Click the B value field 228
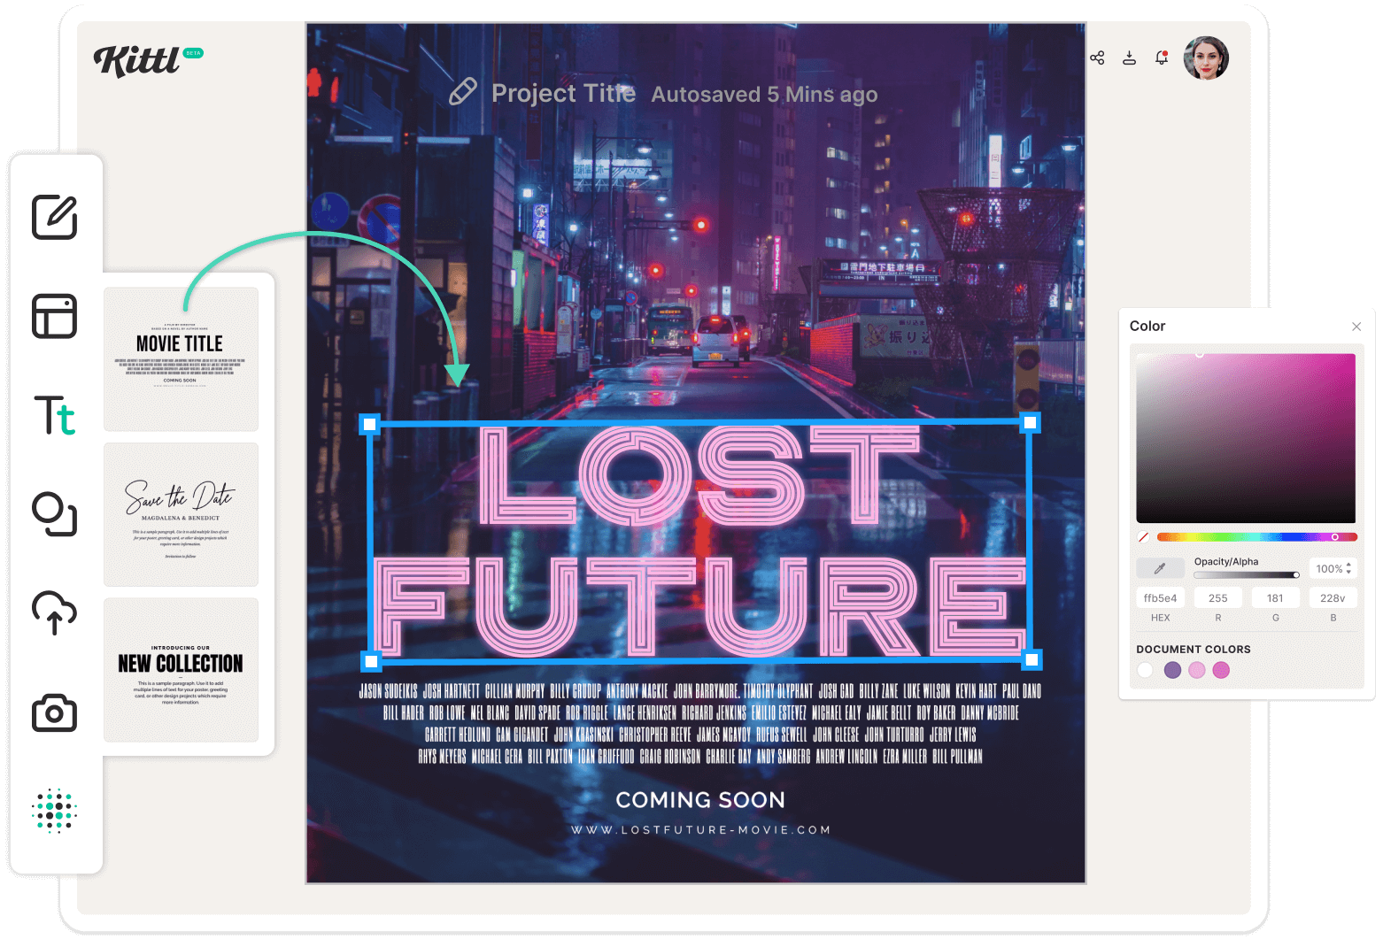This screenshot has width=1383, height=939. 1333,598
